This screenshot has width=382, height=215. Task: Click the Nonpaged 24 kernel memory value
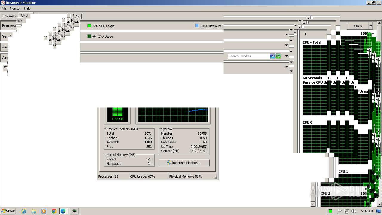coord(150,164)
